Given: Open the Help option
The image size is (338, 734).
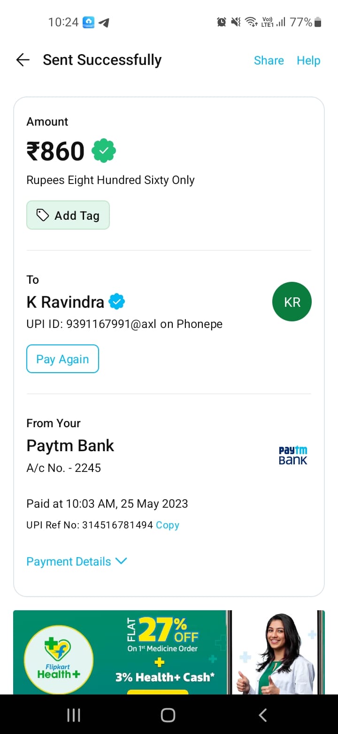Looking at the screenshot, I should coord(308,60).
